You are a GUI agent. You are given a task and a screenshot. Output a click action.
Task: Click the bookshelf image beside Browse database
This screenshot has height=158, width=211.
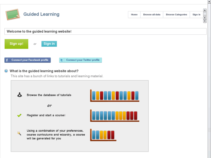[115, 96]
